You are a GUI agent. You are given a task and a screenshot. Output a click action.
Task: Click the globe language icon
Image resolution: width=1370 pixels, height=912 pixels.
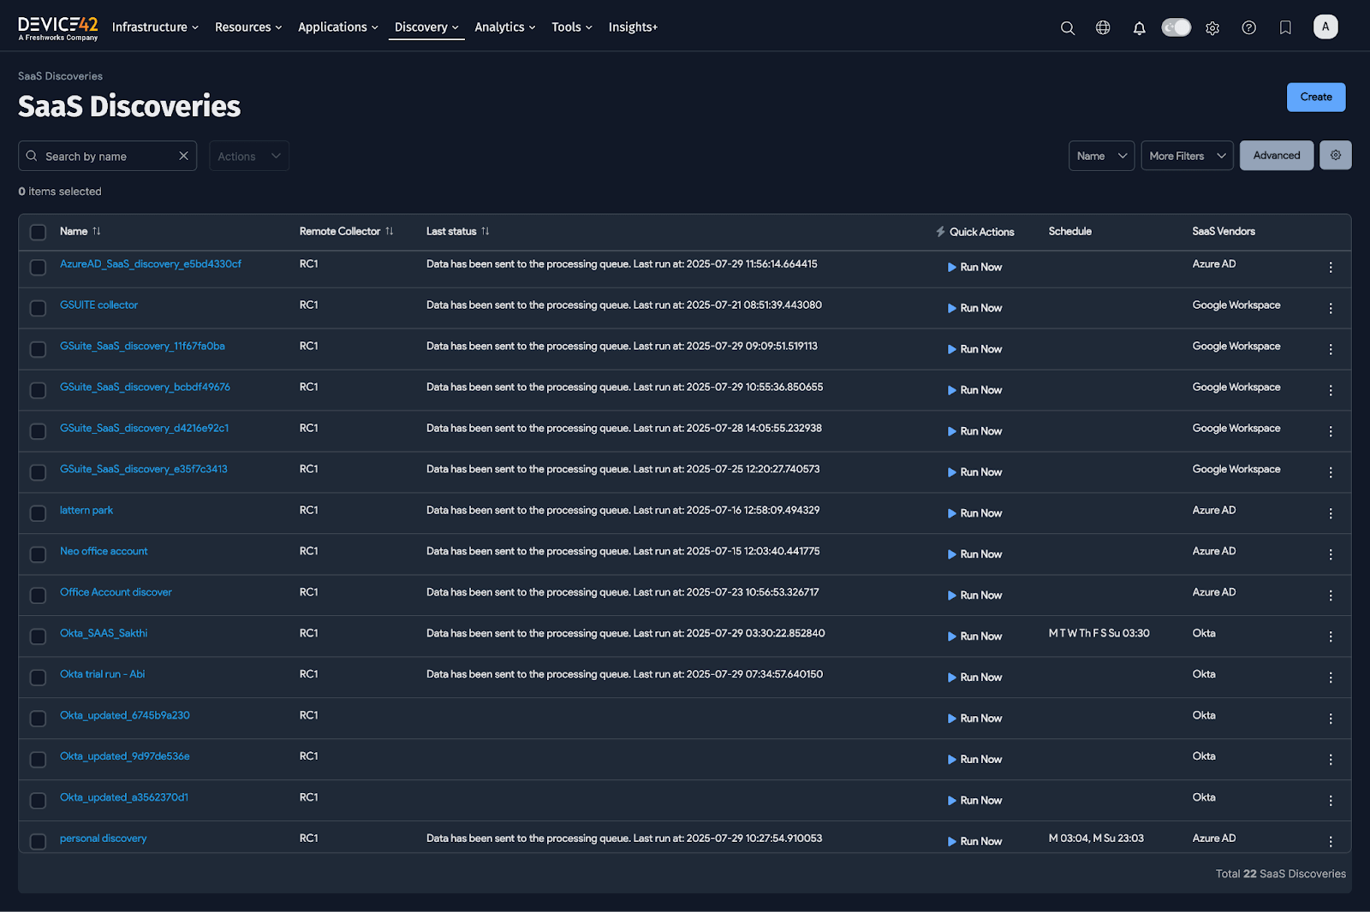point(1103,27)
